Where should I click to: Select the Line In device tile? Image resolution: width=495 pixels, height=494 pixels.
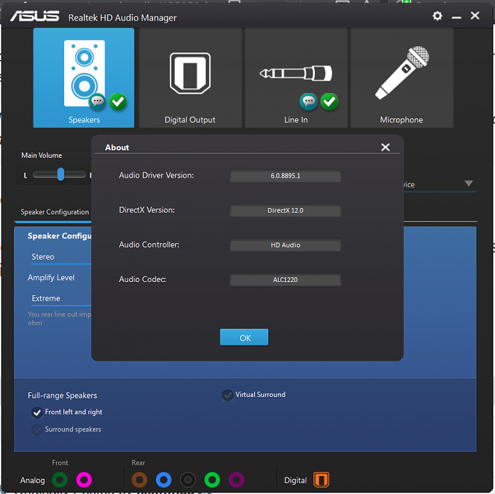296,78
